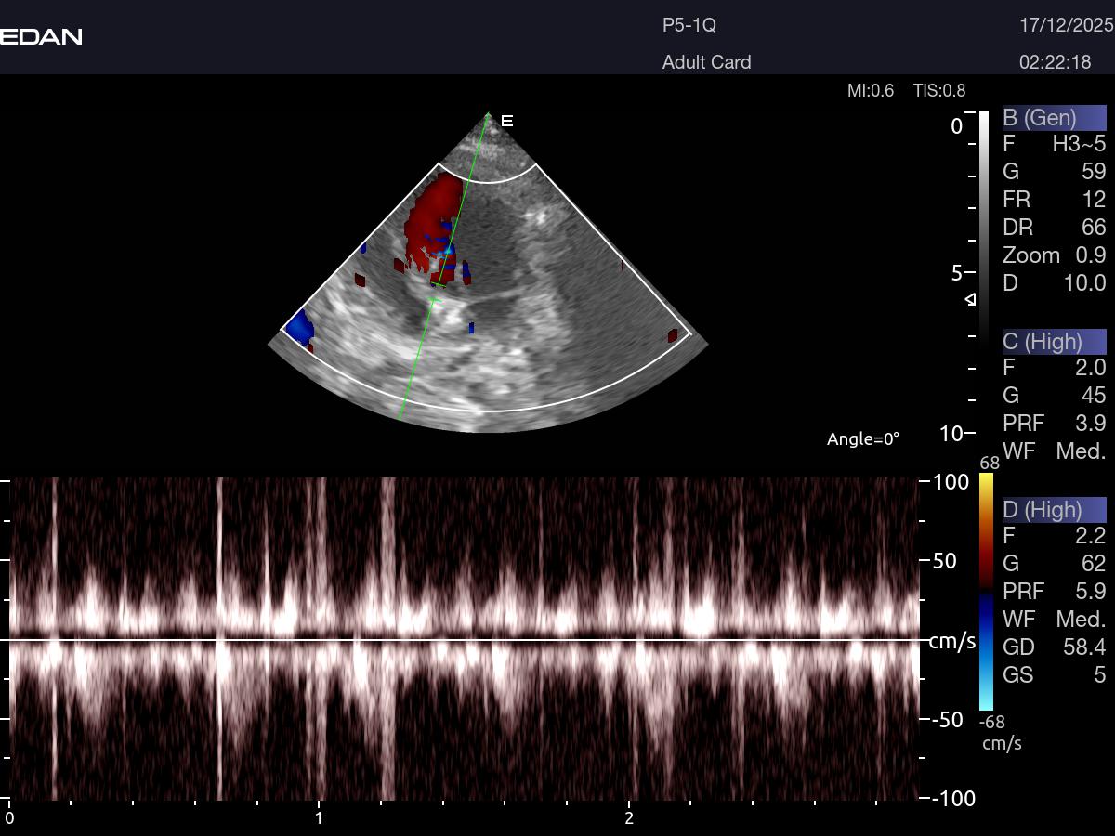Click the E probe orientation marker

coord(506,121)
